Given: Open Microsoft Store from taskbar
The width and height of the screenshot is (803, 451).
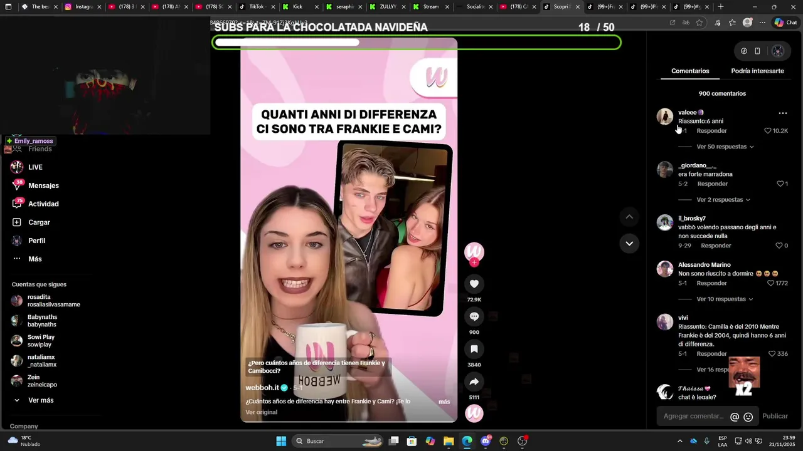Looking at the screenshot, I should click(412, 441).
